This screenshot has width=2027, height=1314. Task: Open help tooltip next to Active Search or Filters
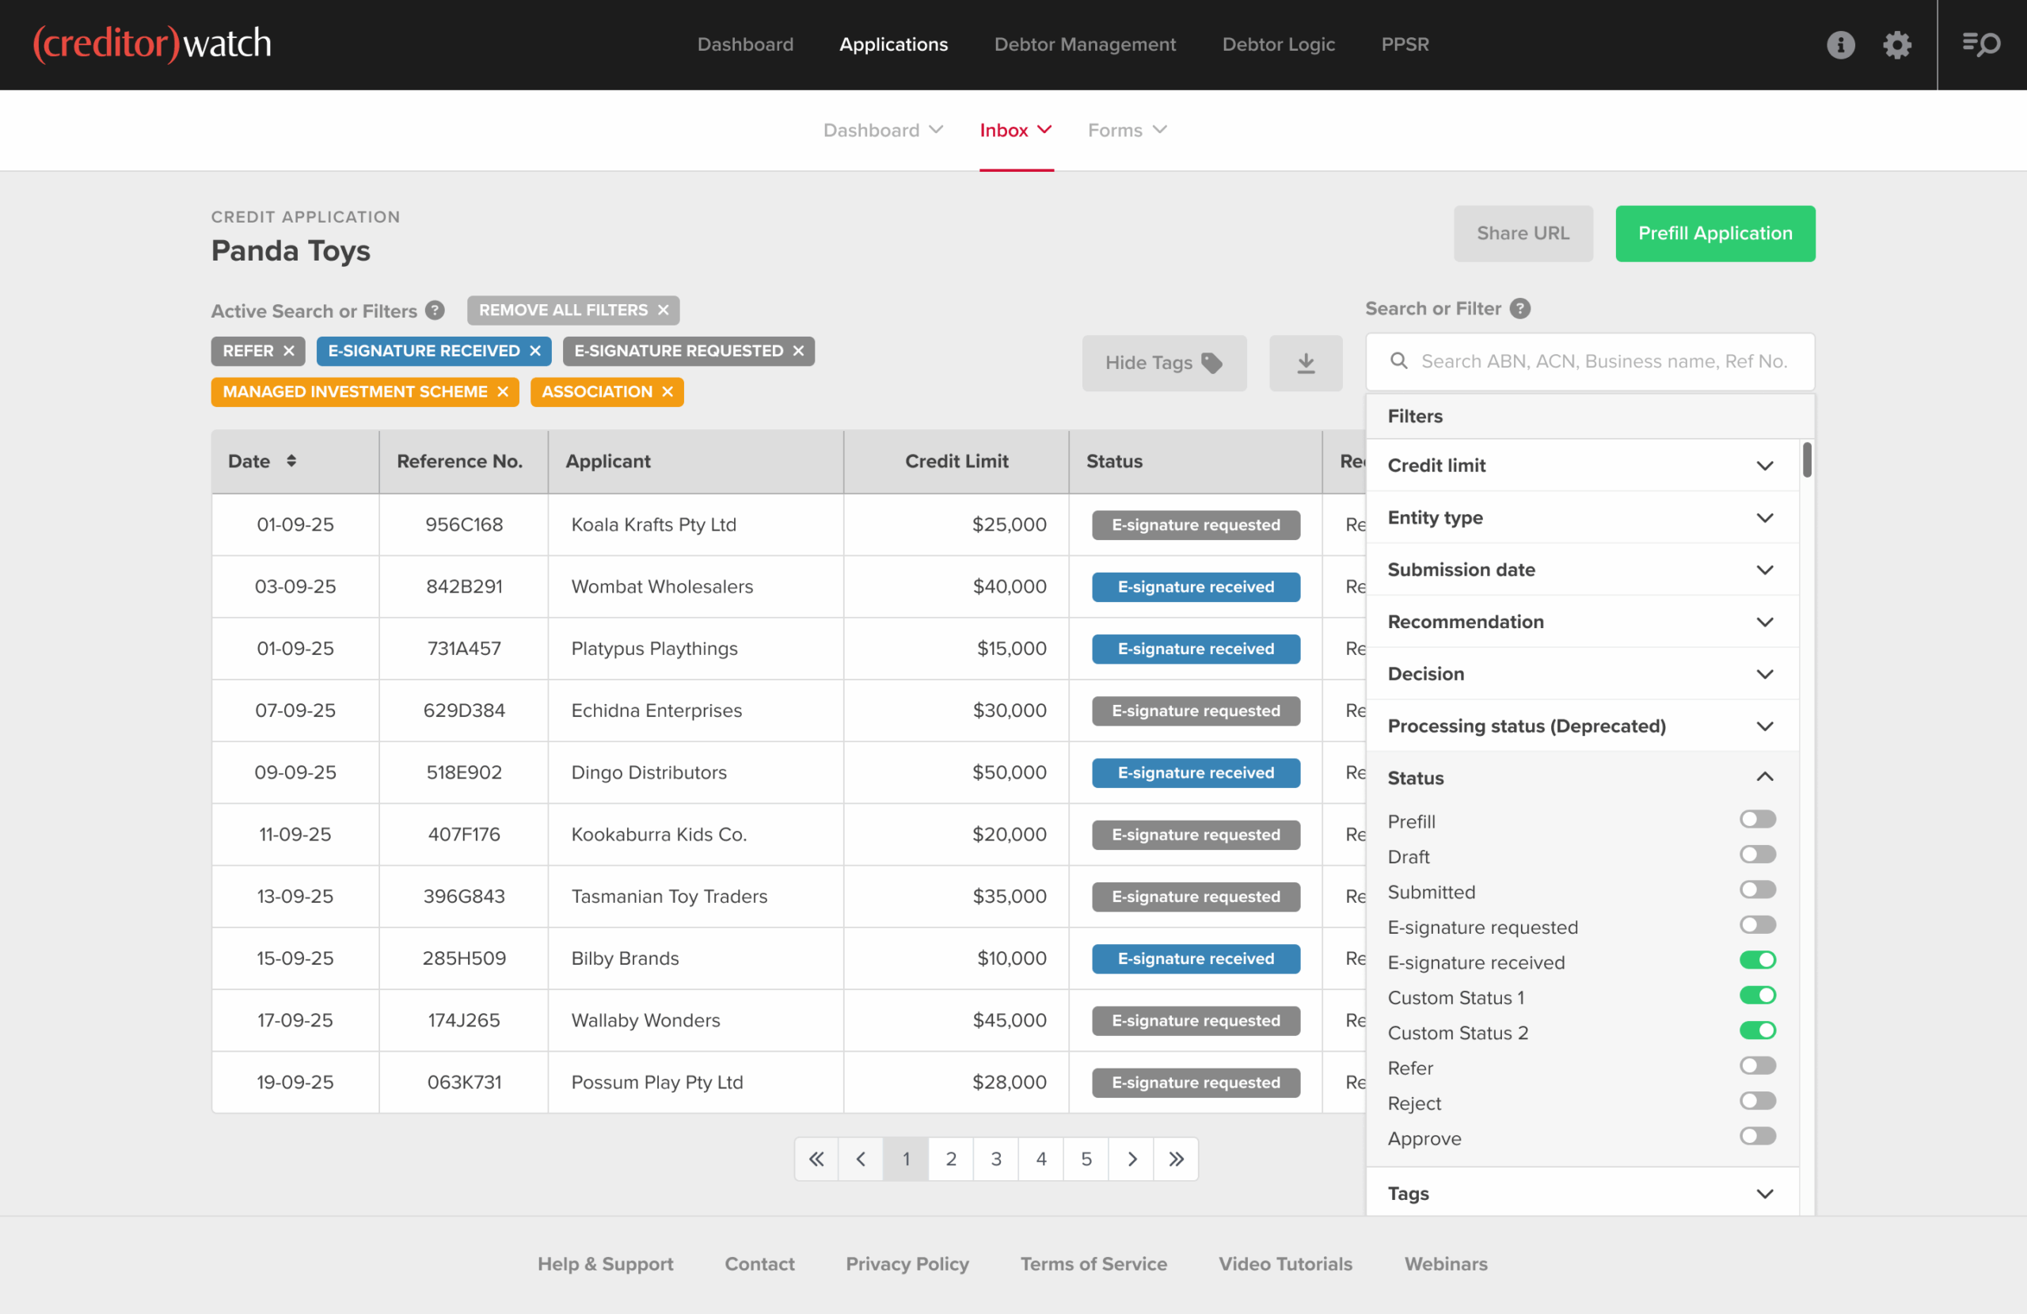point(435,310)
